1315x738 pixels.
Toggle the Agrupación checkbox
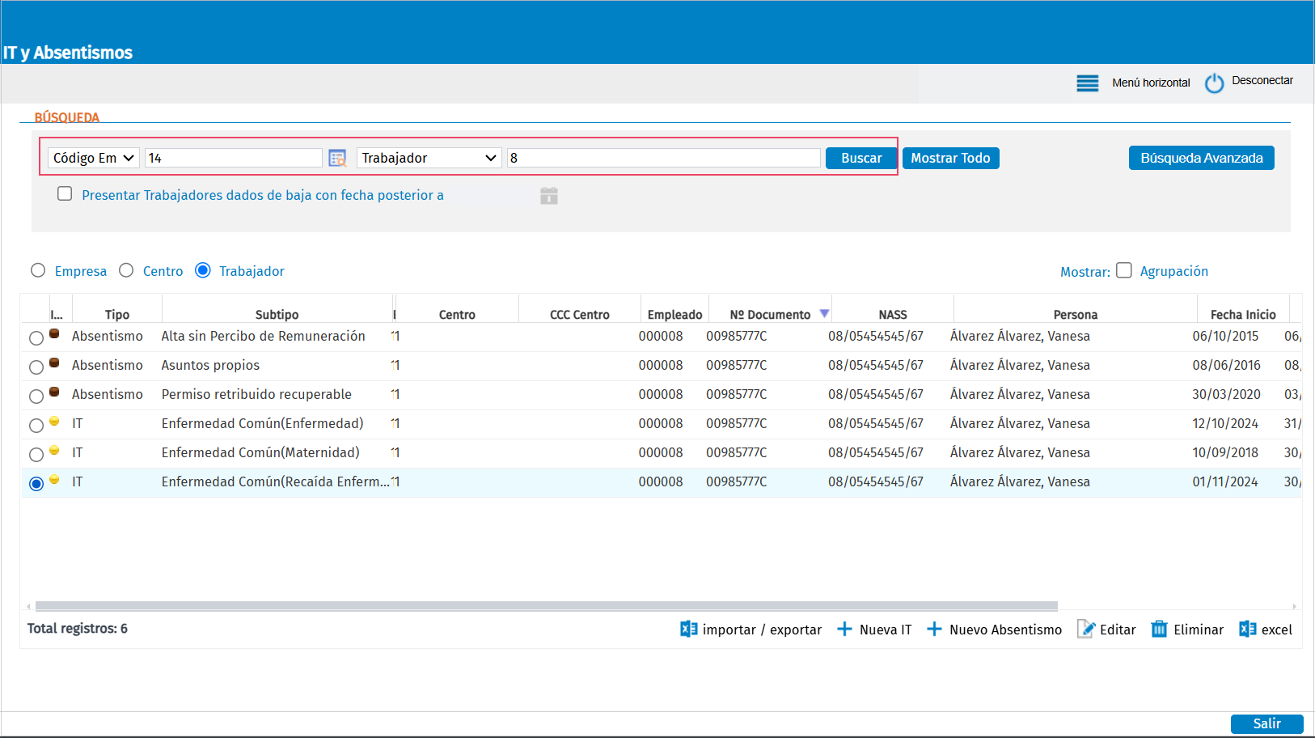1124,270
